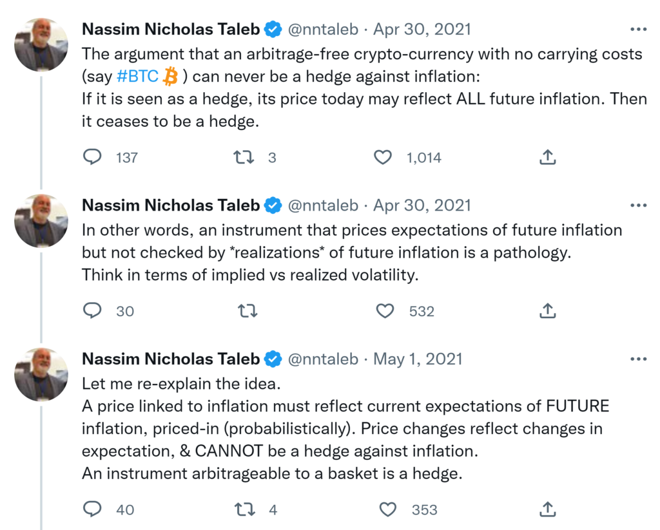Screen dimensions: 660x530
Task: Retweet the May 1 tweet with 4 retweets
Action: (x=244, y=509)
